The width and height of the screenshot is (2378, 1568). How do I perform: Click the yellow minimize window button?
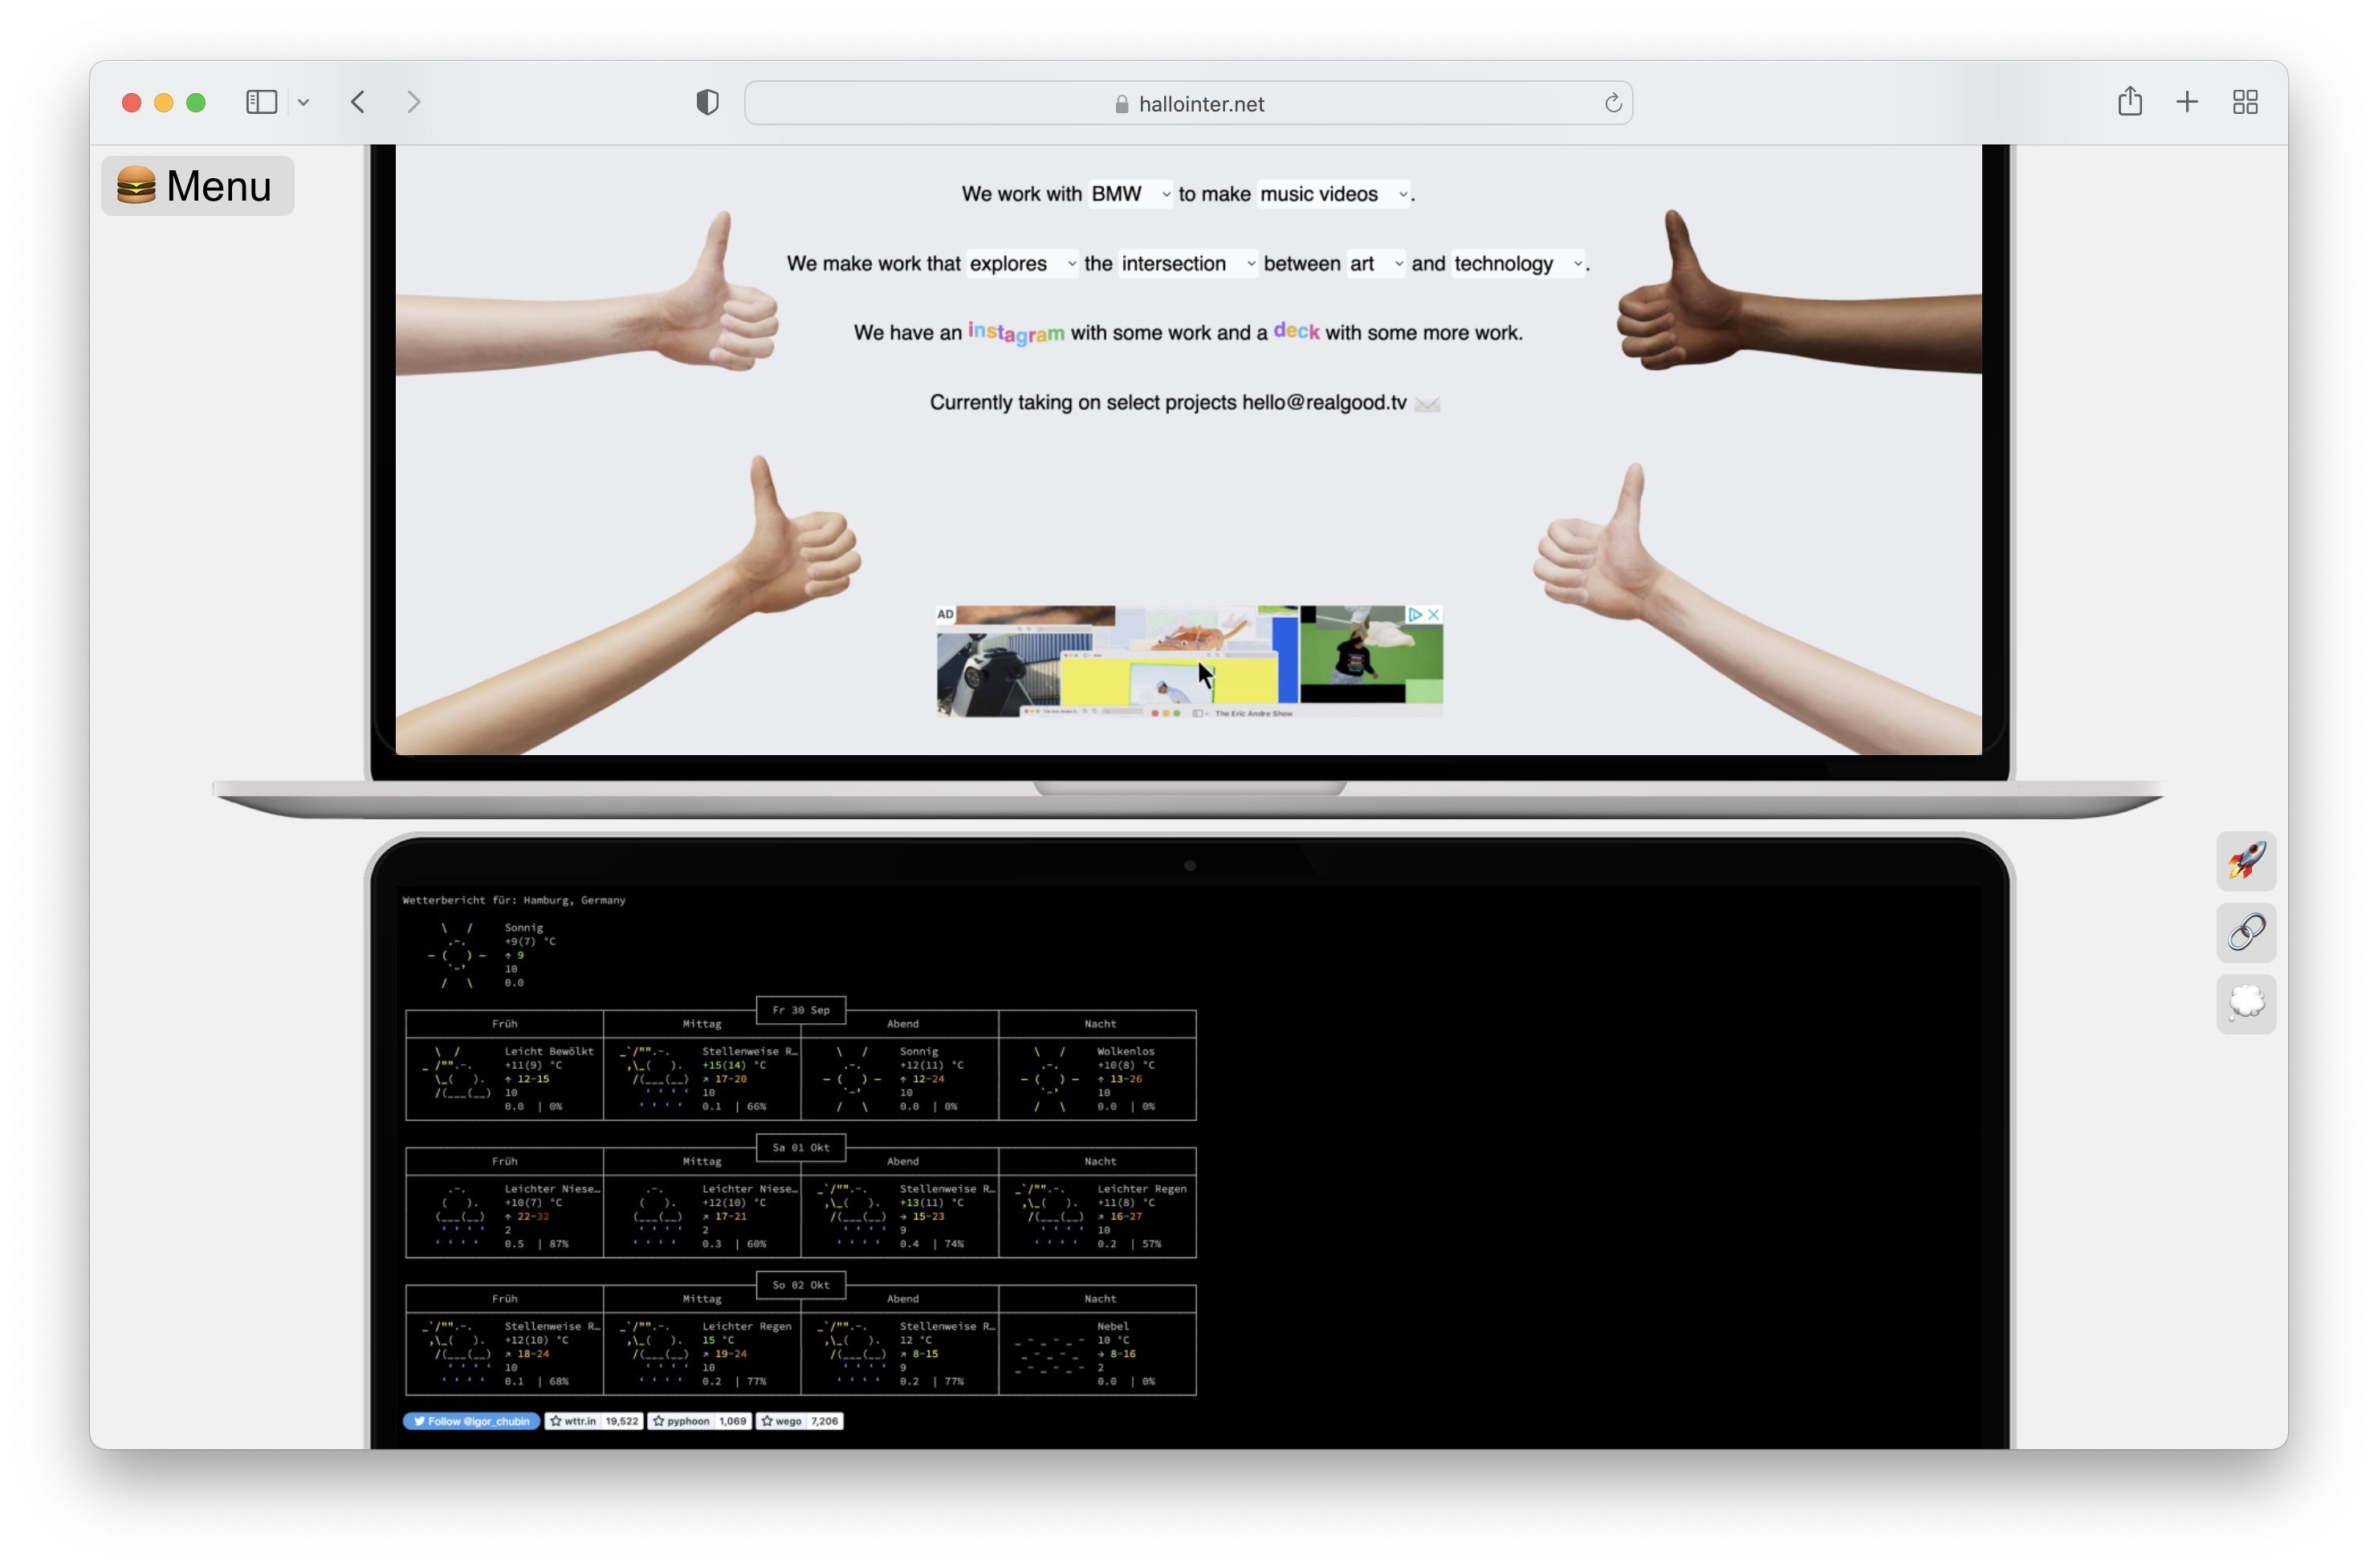click(x=164, y=102)
